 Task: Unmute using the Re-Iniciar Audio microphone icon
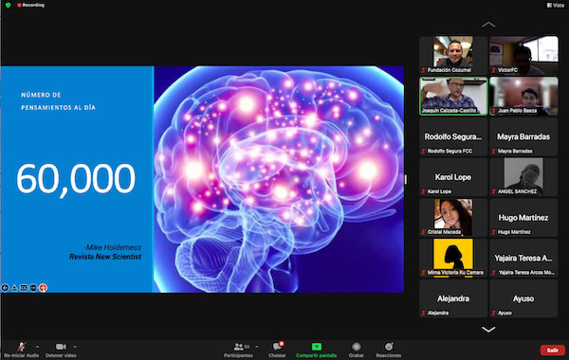22,347
